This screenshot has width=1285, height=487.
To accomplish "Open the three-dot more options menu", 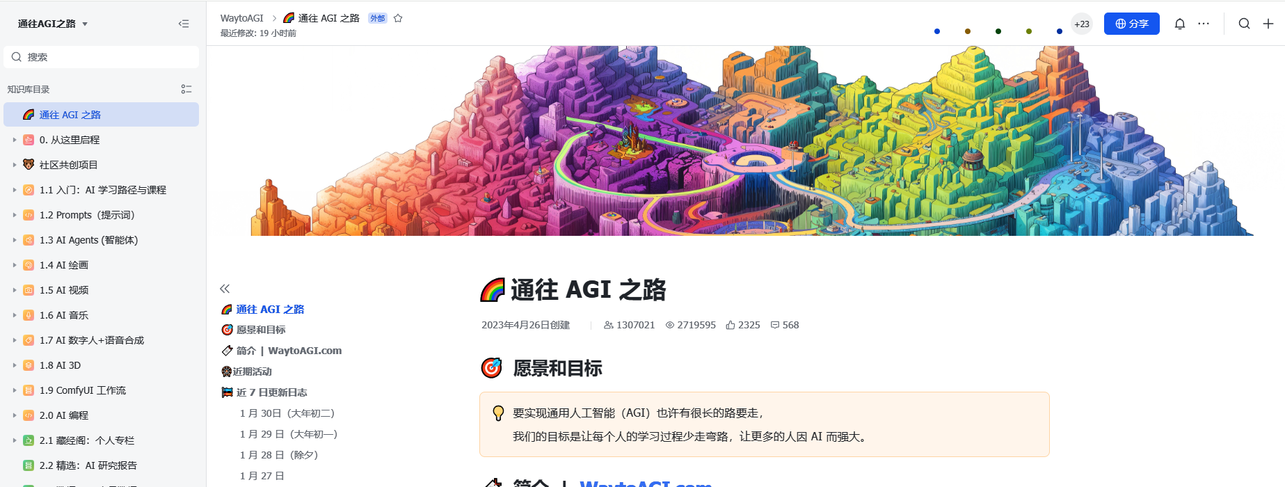I will pyautogui.click(x=1204, y=24).
